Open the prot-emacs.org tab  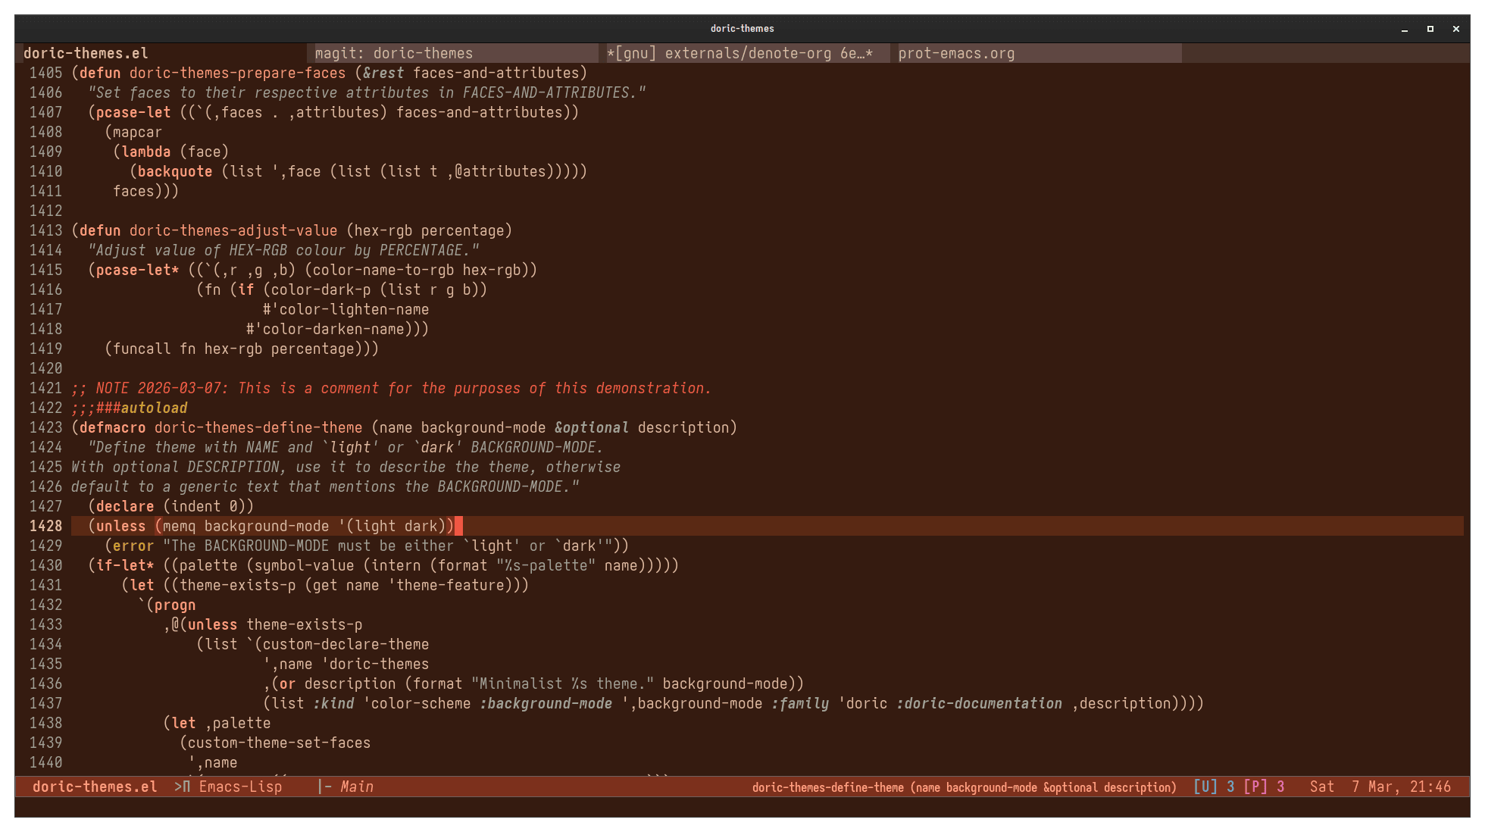click(x=956, y=53)
